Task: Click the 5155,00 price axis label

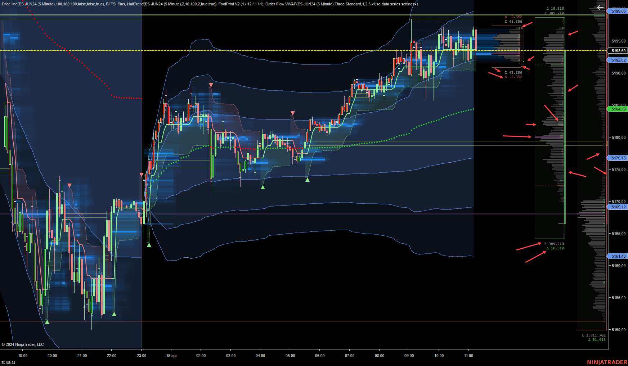Action: [619, 298]
